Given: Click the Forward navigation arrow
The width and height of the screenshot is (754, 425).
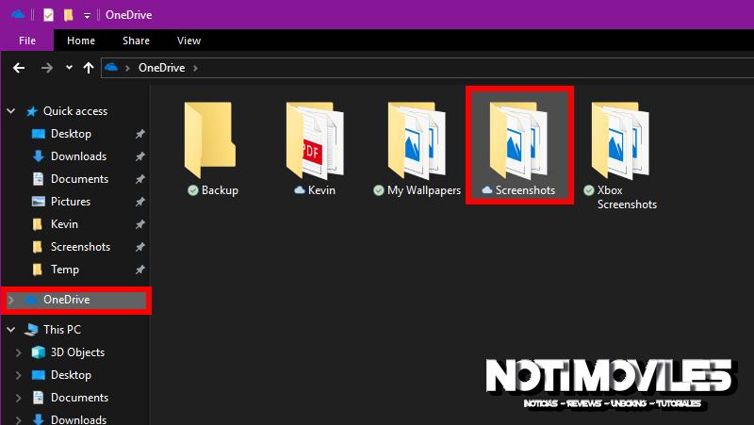Looking at the screenshot, I should pyautogui.click(x=46, y=68).
